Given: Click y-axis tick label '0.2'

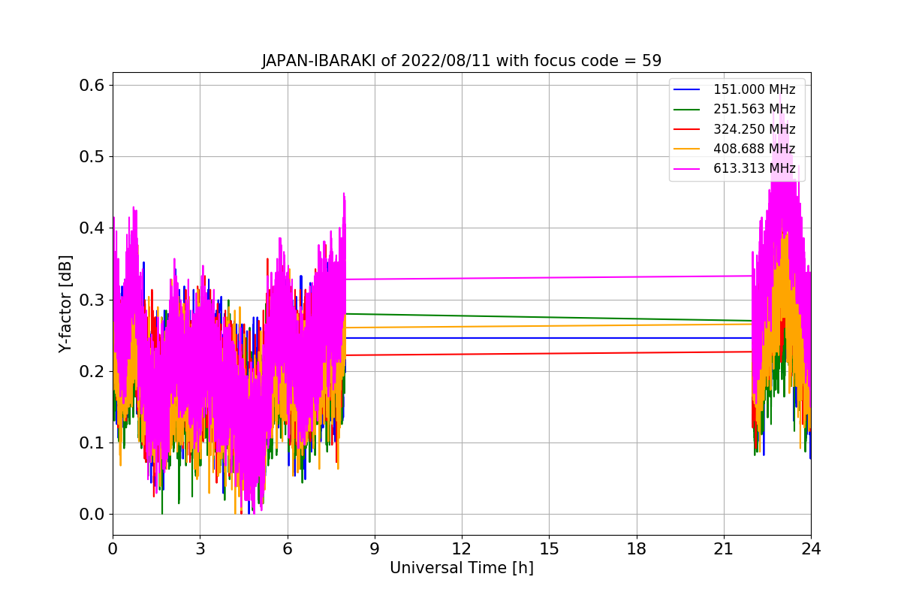Looking at the screenshot, I should [x=92, y=371].
